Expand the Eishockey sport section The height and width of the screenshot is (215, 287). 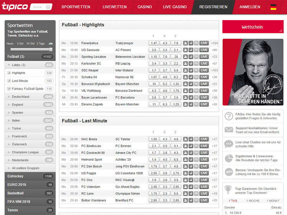tap(30, 176)
